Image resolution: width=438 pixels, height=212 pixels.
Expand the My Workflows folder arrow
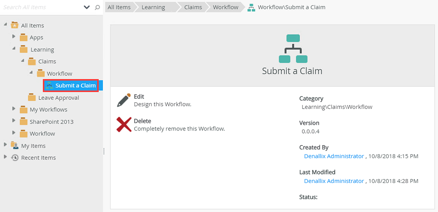click(x=14, y=108)
